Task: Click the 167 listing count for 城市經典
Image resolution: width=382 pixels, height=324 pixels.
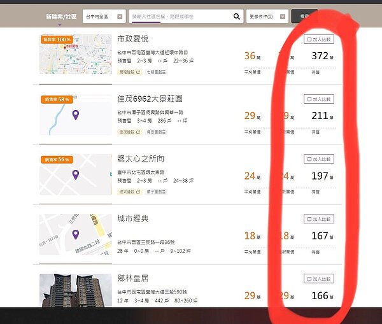Action: point(322,236)
